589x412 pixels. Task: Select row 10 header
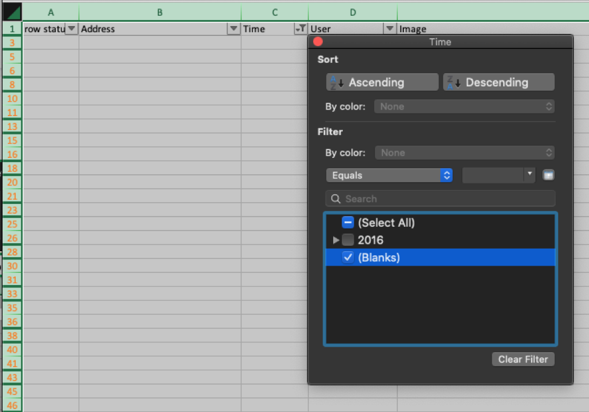point(12,99)
